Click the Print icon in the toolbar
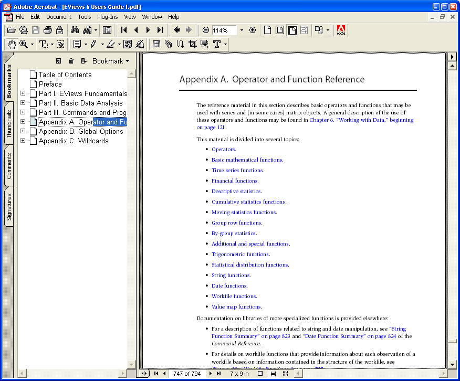The height and width of the screenshot is (381, 460). [x=48, y=30]
